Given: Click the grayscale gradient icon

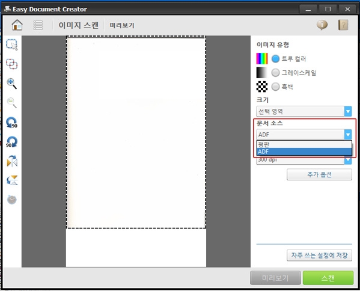Looking at the screenshot, I should (x=261, y=73).
